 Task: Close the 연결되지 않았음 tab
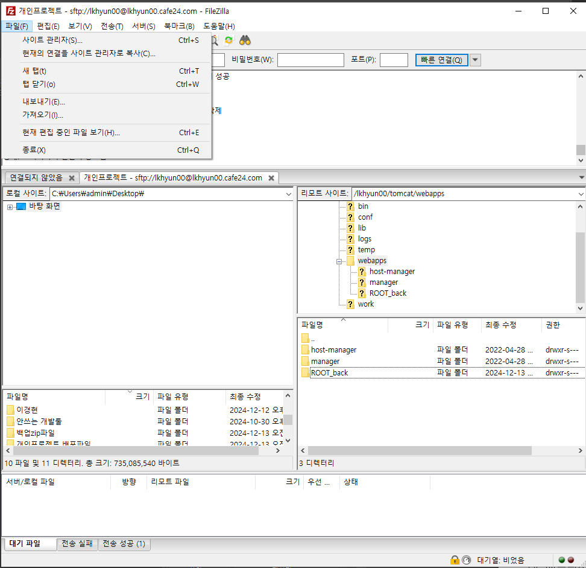pos(72,178)
